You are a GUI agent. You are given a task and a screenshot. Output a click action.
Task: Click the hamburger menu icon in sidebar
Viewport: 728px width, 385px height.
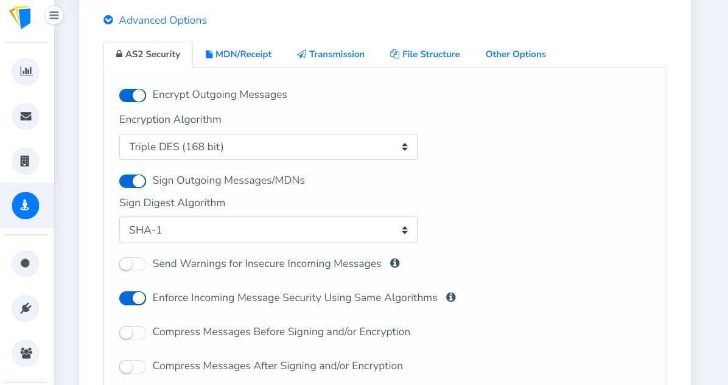[54, 15]
